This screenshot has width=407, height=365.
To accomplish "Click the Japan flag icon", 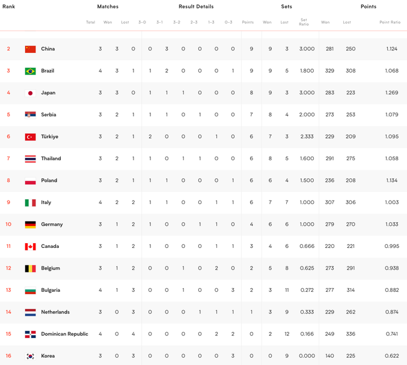I will click(x=30, y=93).
